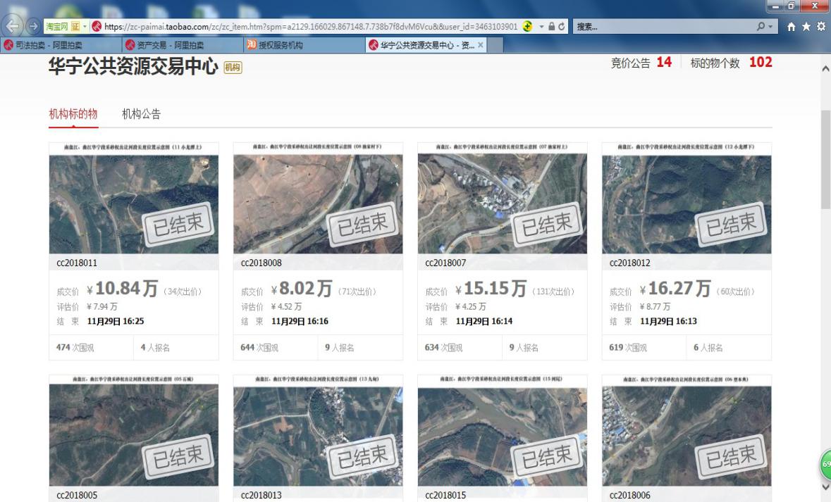Click the vertical scrollbar thumb
The width and height of the screenshot is (831, 502).
(x=825, y=159)
